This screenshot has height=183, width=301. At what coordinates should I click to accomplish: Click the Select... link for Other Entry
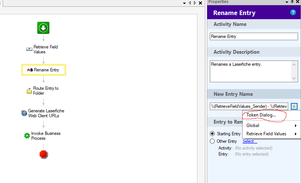tap(250, 141)
